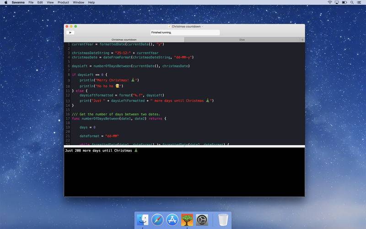366x229 pixels.
Task: Open the File menu
Action: 31,2
